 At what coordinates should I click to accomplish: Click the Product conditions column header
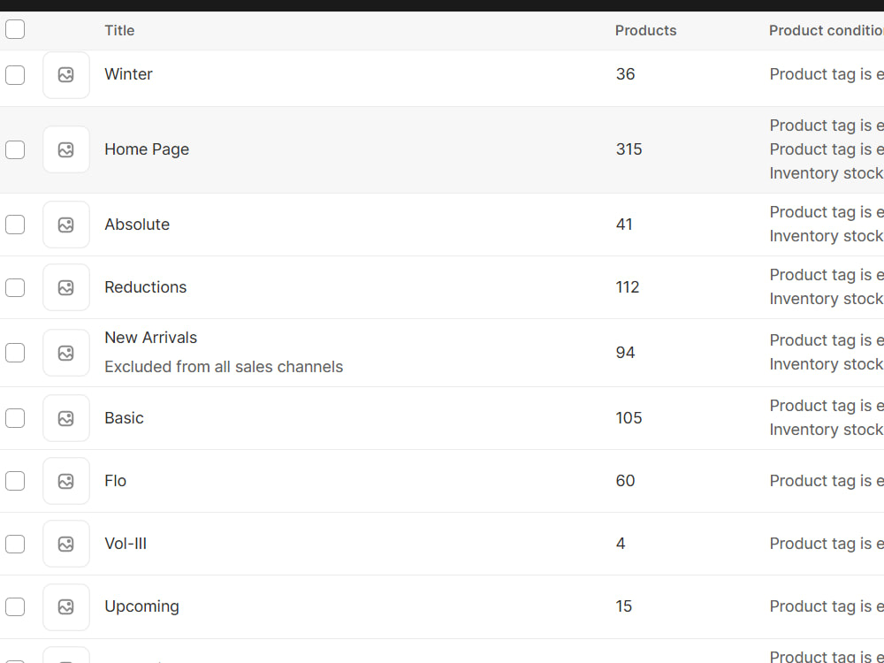coord(826,30)
